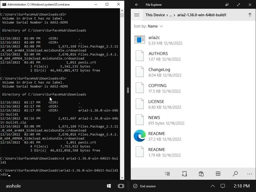Click the 'asshole' label on the taskbar

click(x=13, y=186)
